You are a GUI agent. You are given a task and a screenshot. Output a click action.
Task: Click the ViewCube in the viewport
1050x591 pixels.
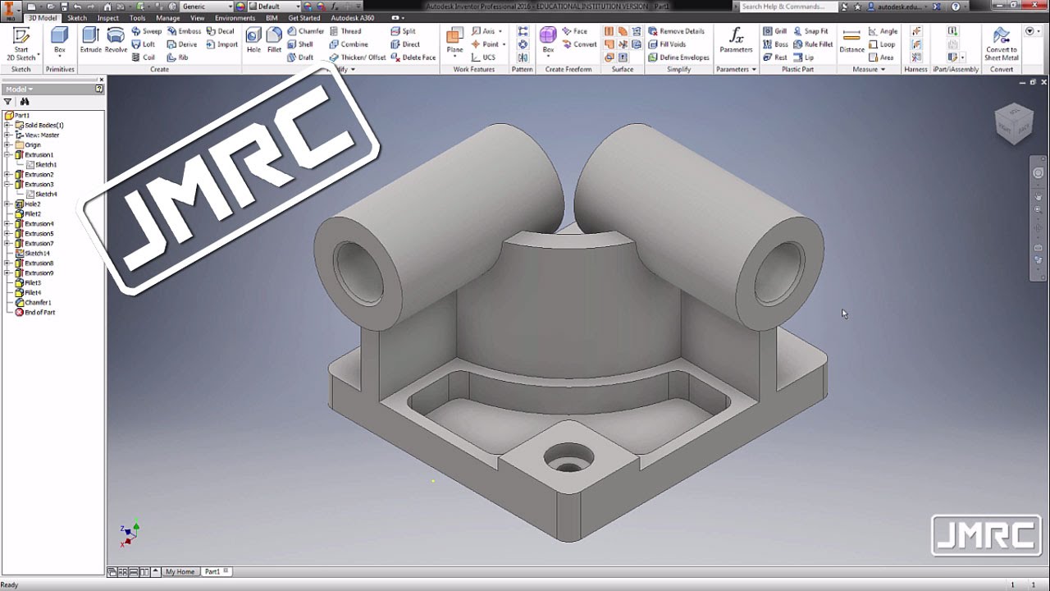click(1013, 124)
